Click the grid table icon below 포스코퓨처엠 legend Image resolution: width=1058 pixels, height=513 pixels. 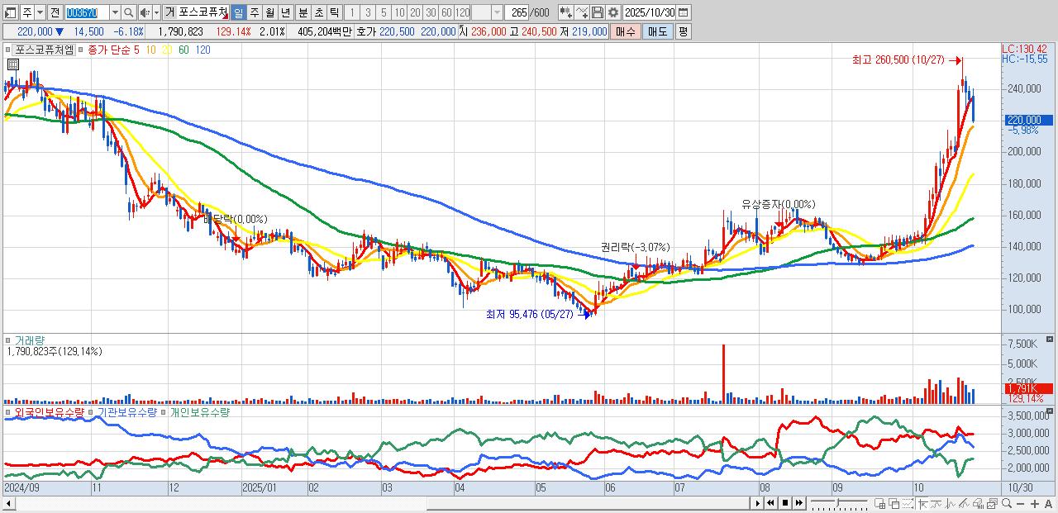(13, 64)
